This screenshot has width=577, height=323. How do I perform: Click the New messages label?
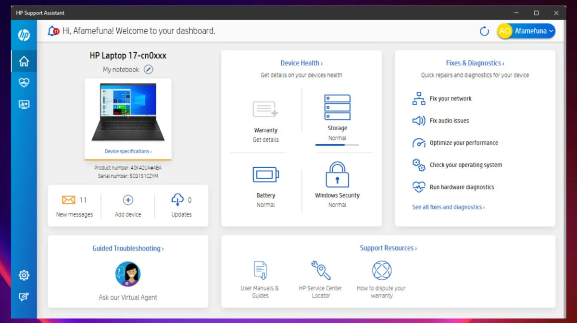tap(75, 214)
